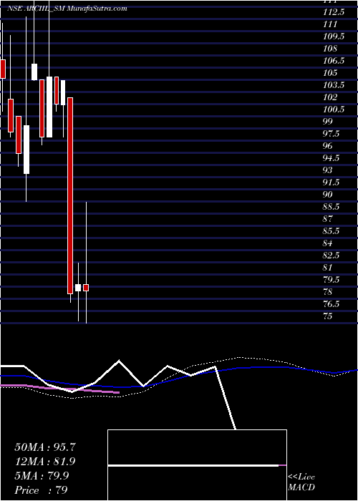Click the 75 price axis label

coord(328,316)
